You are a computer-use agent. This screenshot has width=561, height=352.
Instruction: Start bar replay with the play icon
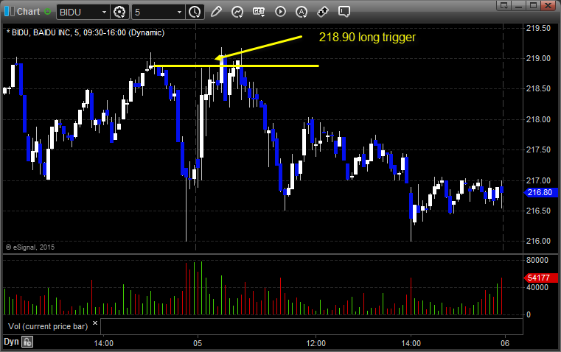[280, 12]
